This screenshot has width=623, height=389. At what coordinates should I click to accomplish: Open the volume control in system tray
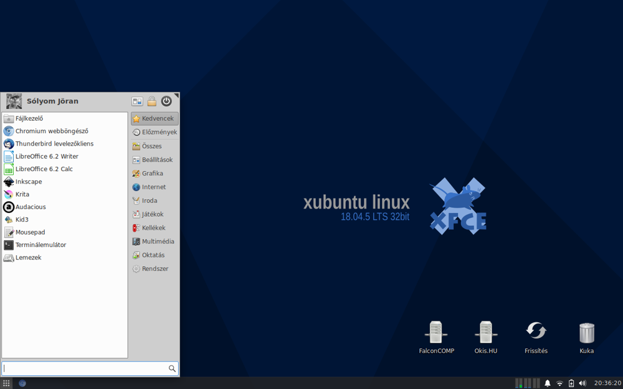coord(583,383)
